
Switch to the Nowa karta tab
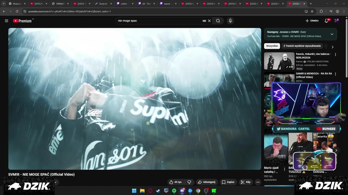click(17, 4)
